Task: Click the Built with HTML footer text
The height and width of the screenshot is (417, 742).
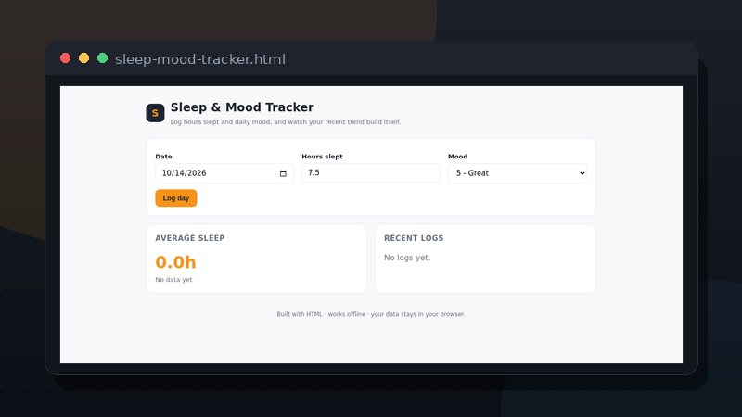Action: (371, 314)
